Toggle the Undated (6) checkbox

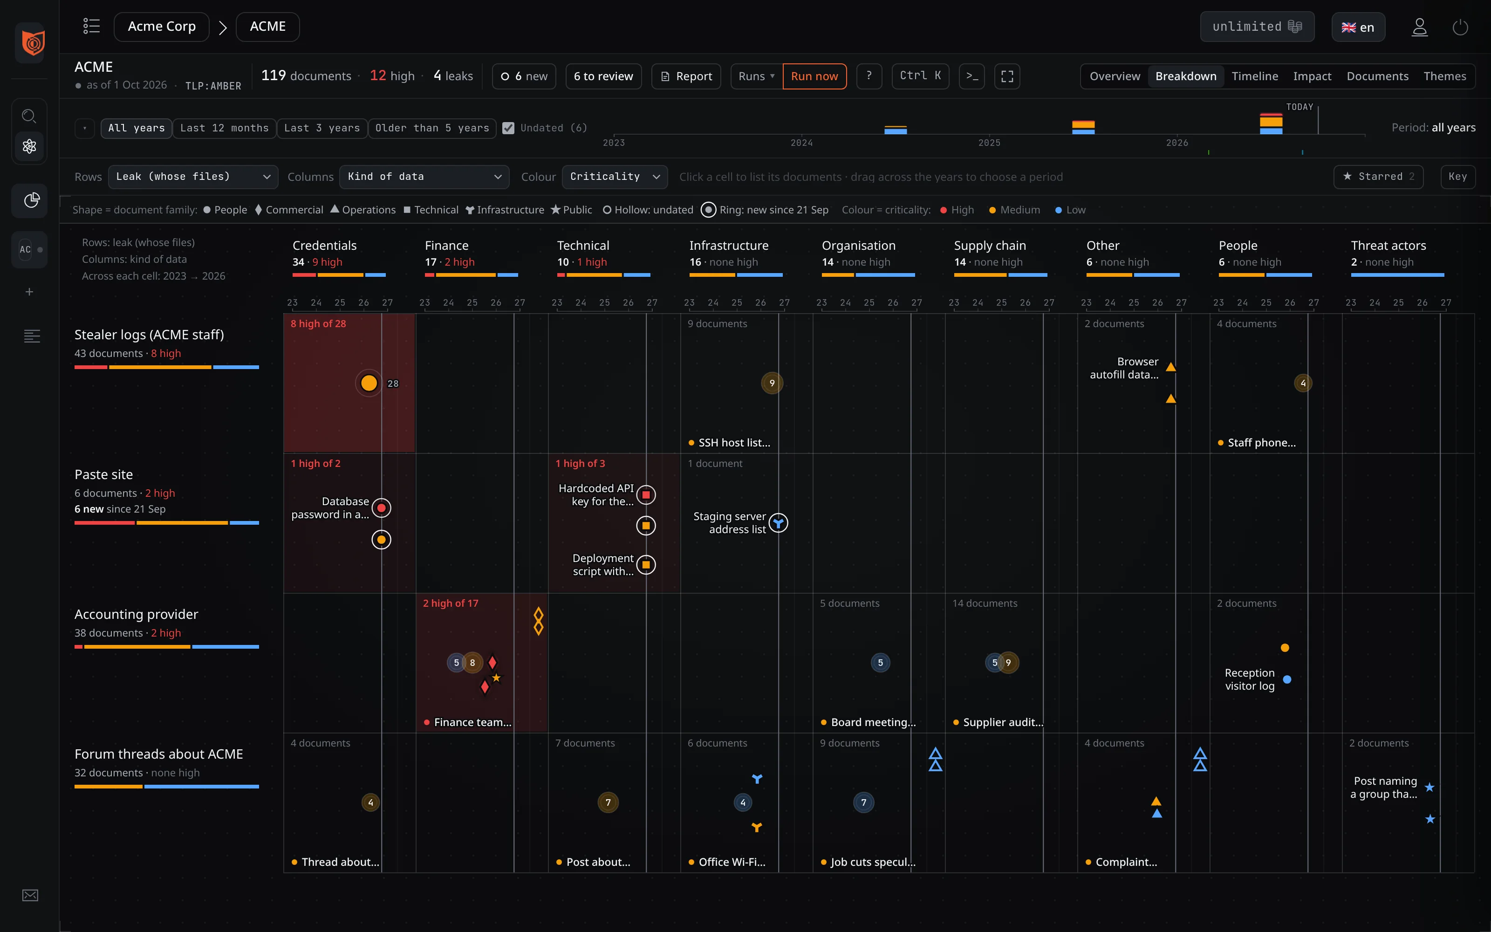pyautogui.click(x=508, y=128)
